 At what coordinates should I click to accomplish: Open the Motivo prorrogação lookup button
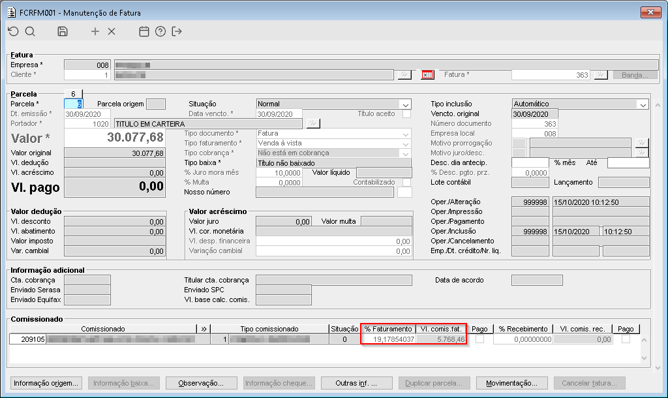click(x=642, y=143)
